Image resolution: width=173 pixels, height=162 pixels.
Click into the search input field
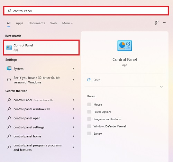coord(86,11)
